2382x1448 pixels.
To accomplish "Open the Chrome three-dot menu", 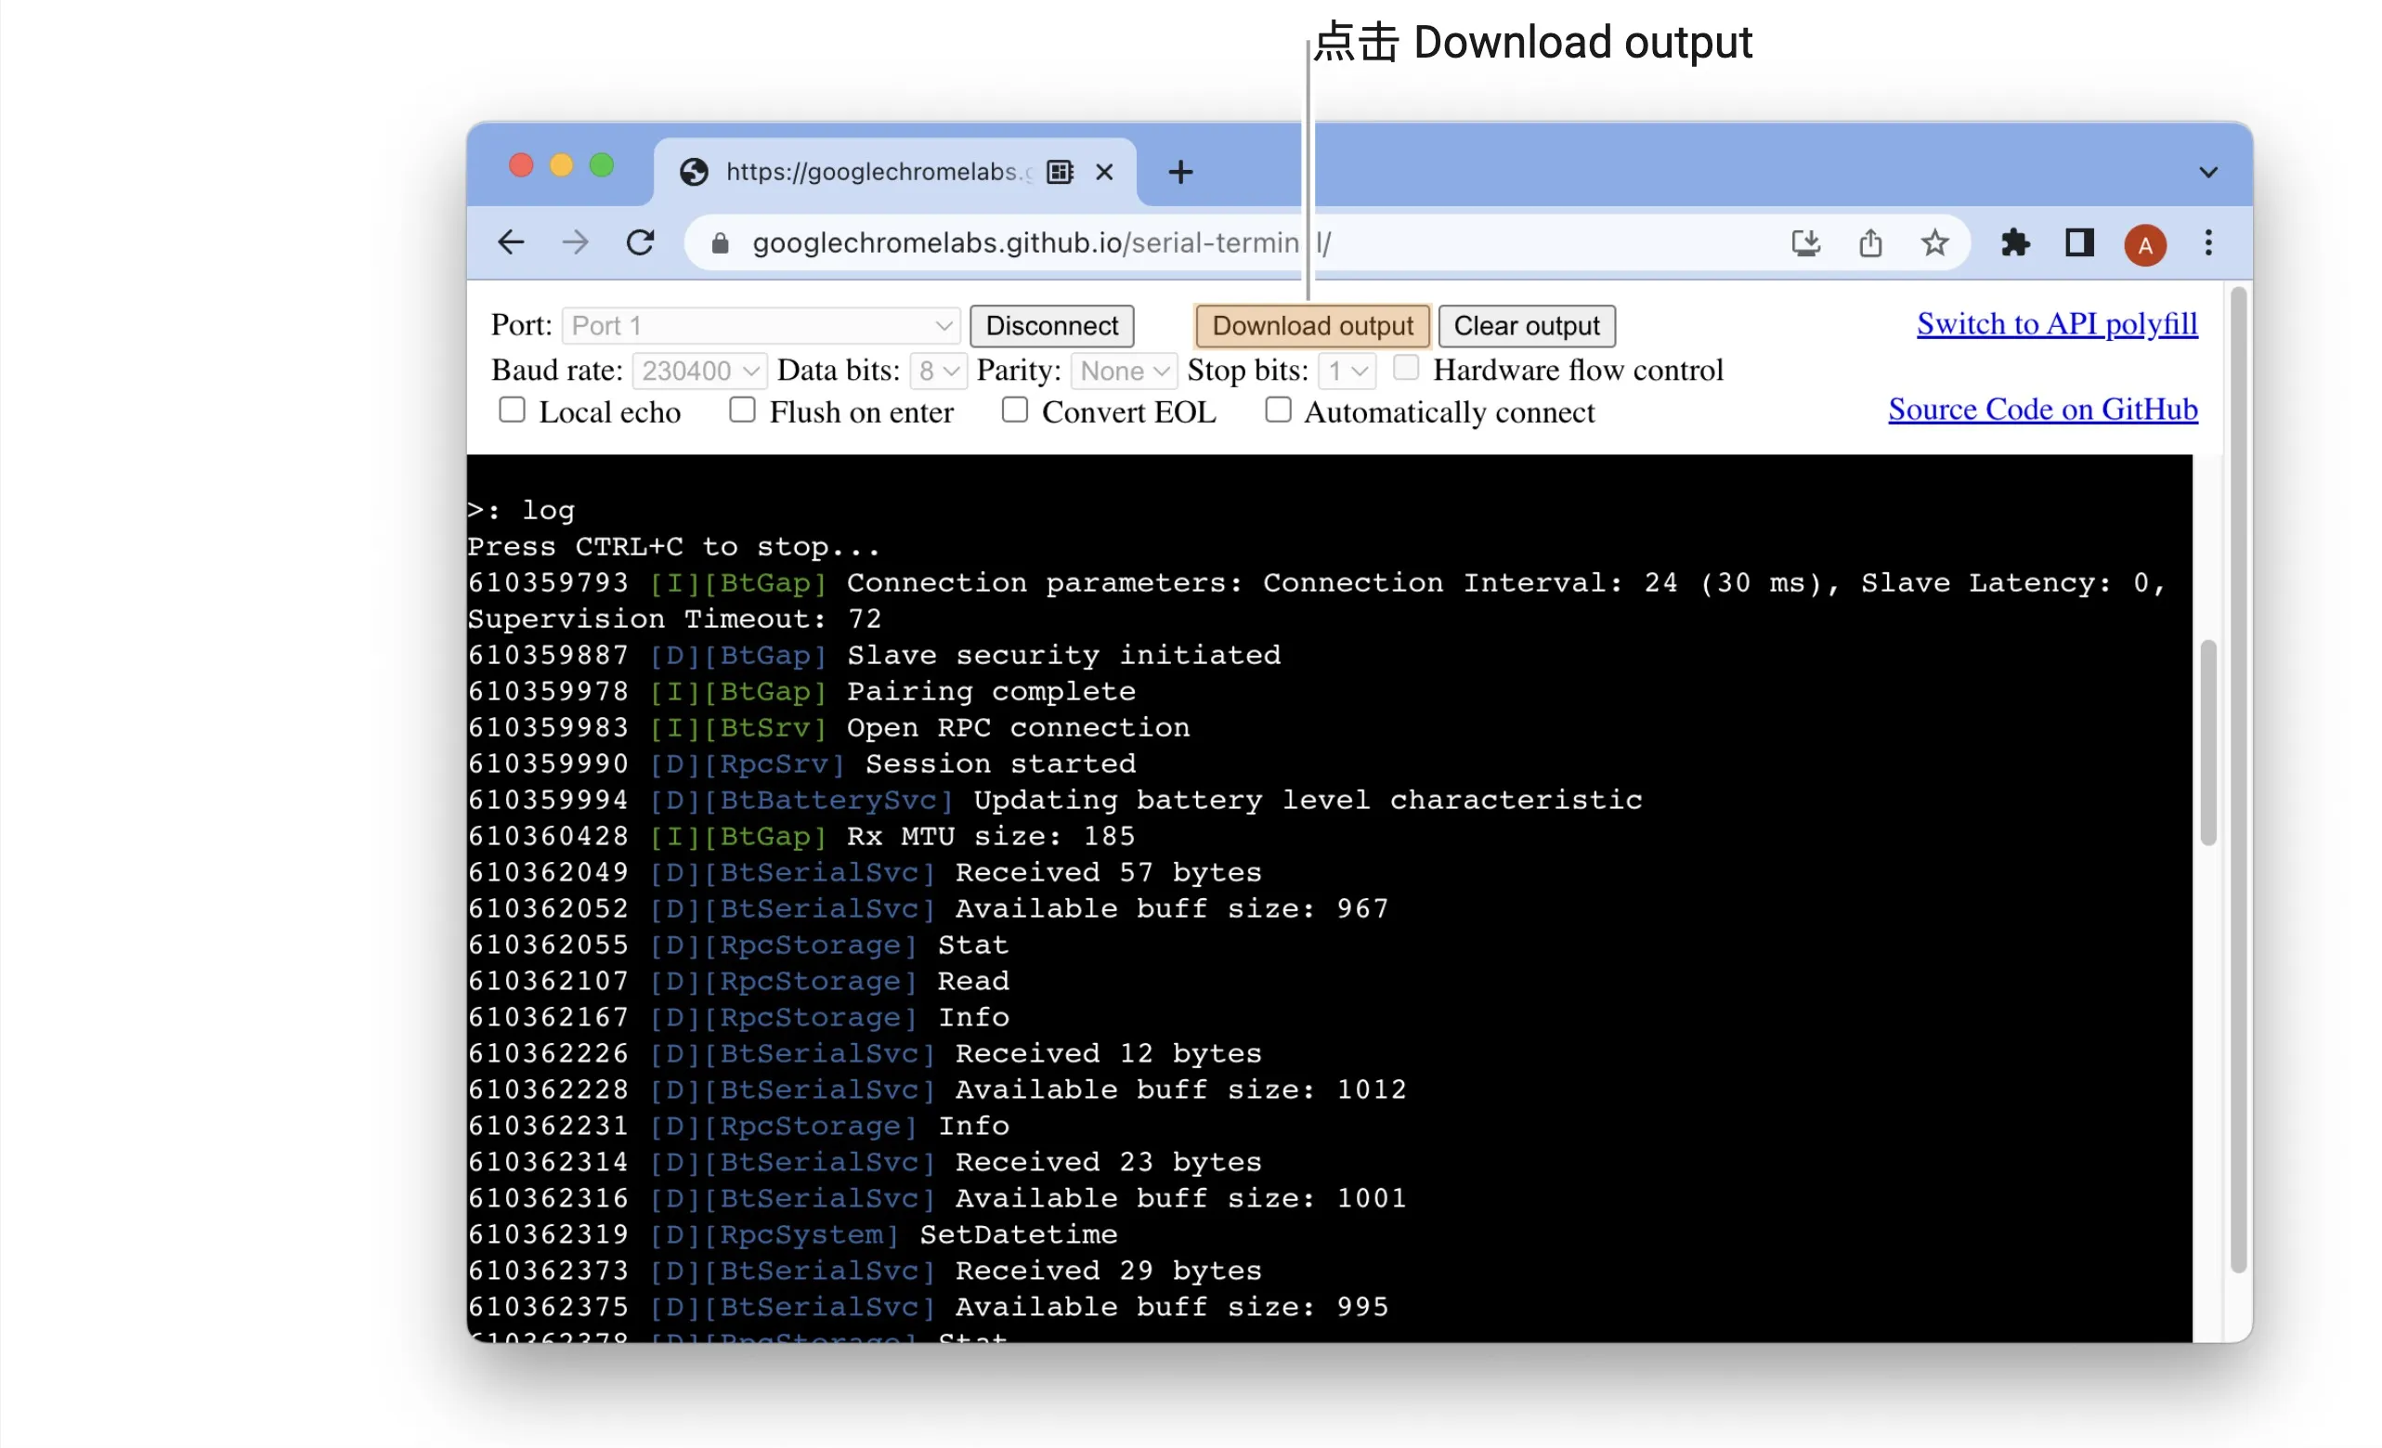I will 2208,242.
